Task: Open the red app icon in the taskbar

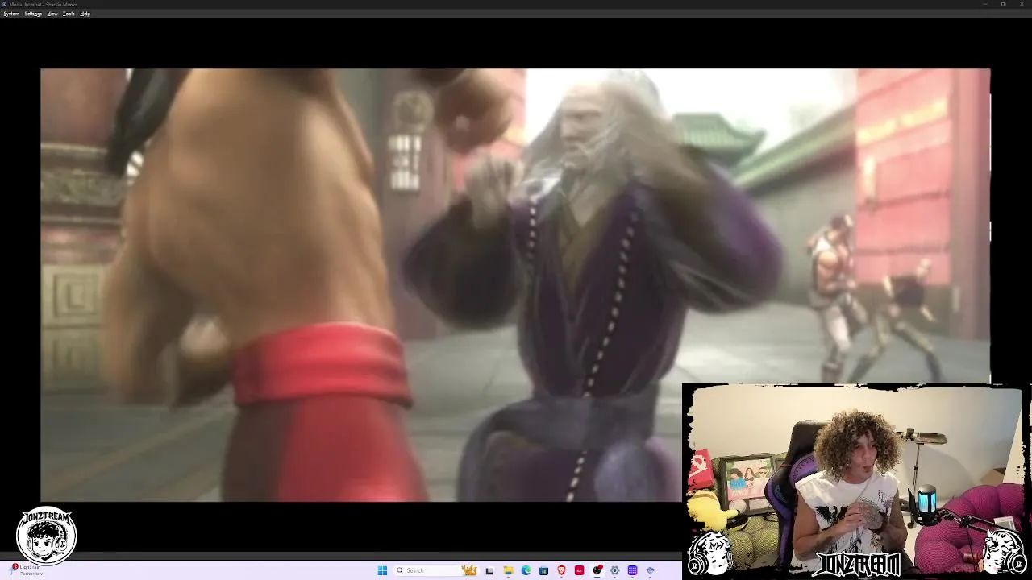Action: coord(579,570)
